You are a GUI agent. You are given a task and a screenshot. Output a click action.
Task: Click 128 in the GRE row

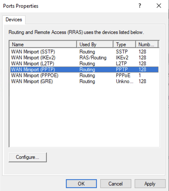coord(142,81)
